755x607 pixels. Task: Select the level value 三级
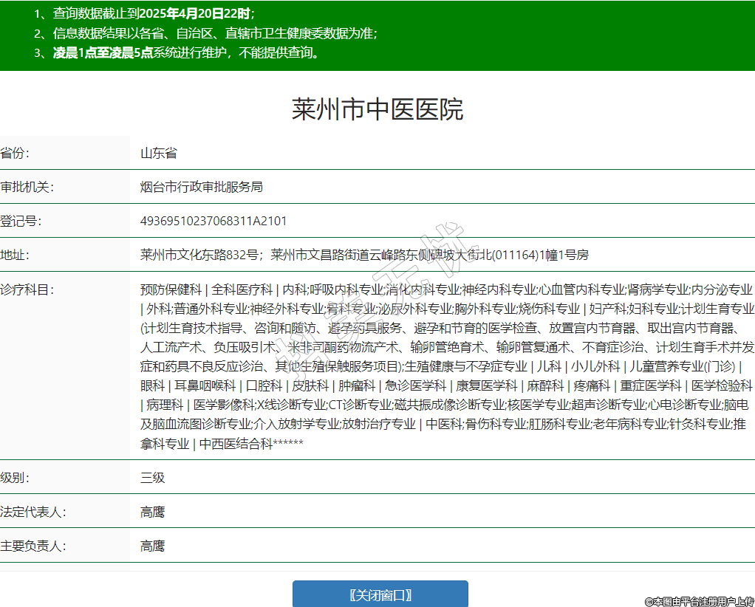coord(152,478)
